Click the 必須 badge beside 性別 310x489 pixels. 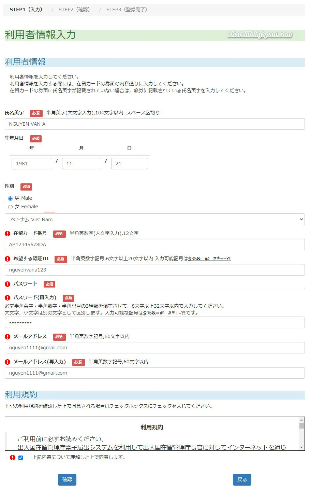tap(26, 187)
